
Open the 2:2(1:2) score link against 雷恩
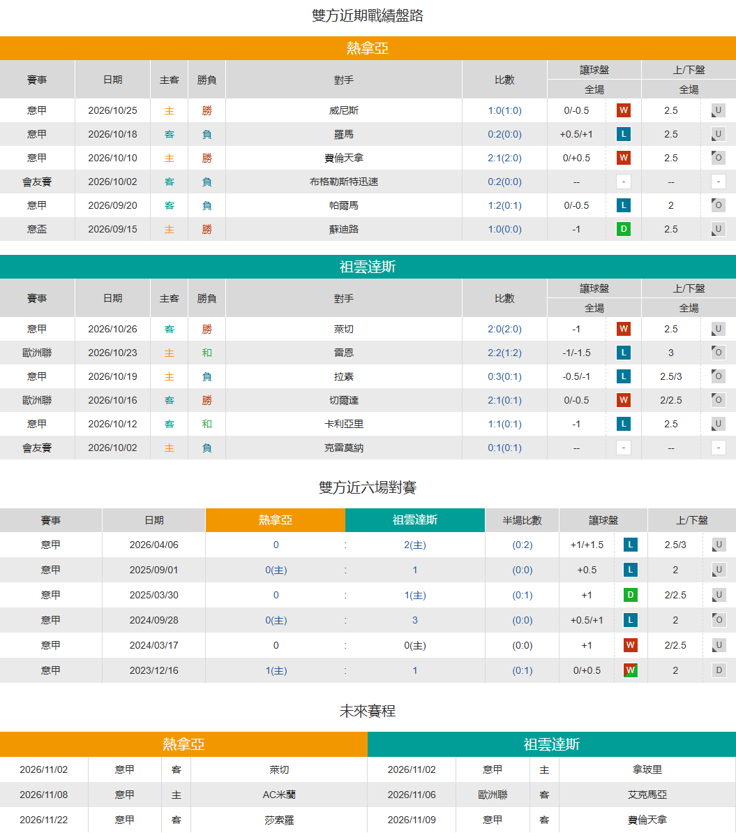pyautogui.click(x=504, y=353)
